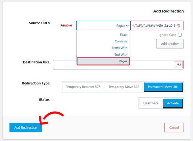Click the blue Add Redirection button
This screenshot has width=193, height=141.
pos(26,128)
